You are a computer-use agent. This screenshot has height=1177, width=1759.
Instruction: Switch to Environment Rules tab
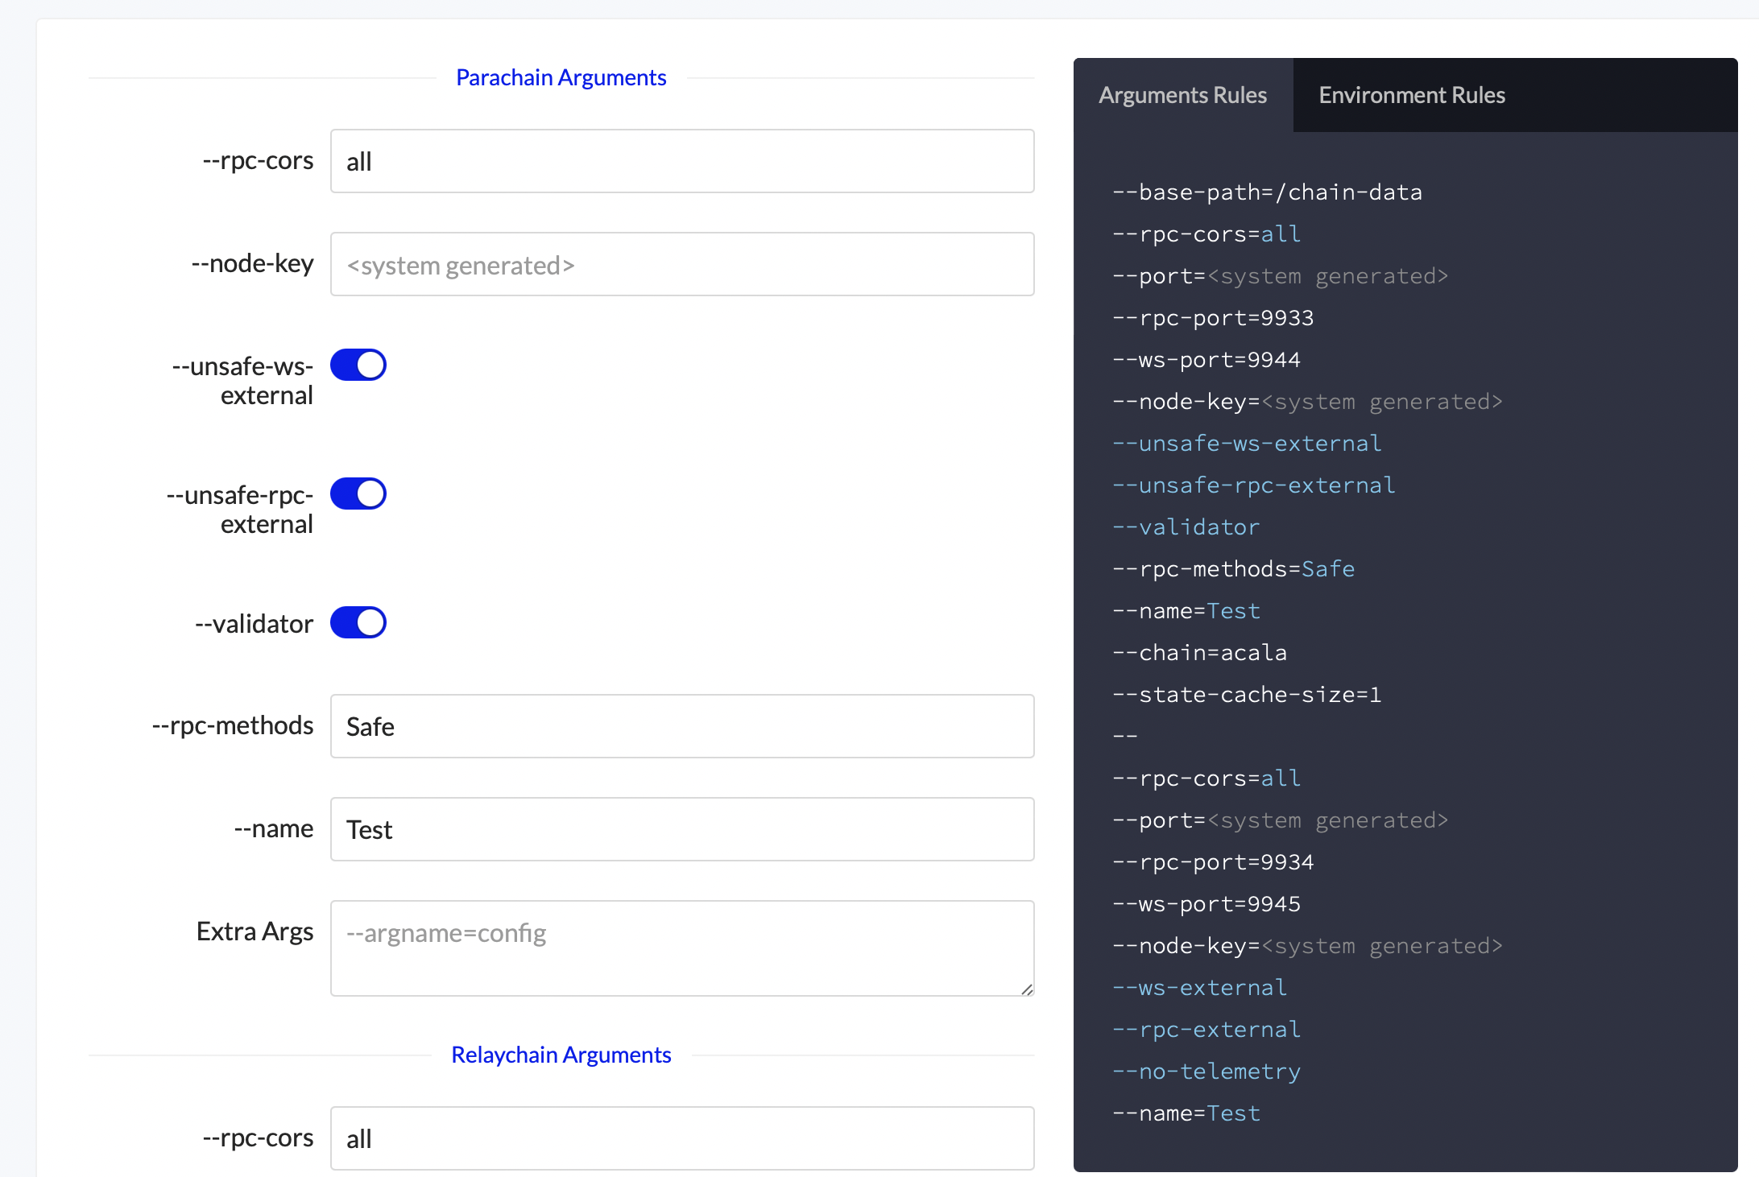click(x=1411, y=95)
